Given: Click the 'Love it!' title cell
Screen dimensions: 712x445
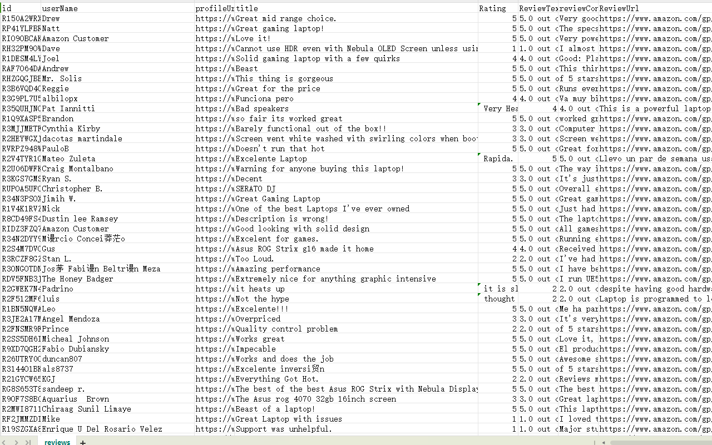Looking at the screenshot, I should [x=357, y=38].
